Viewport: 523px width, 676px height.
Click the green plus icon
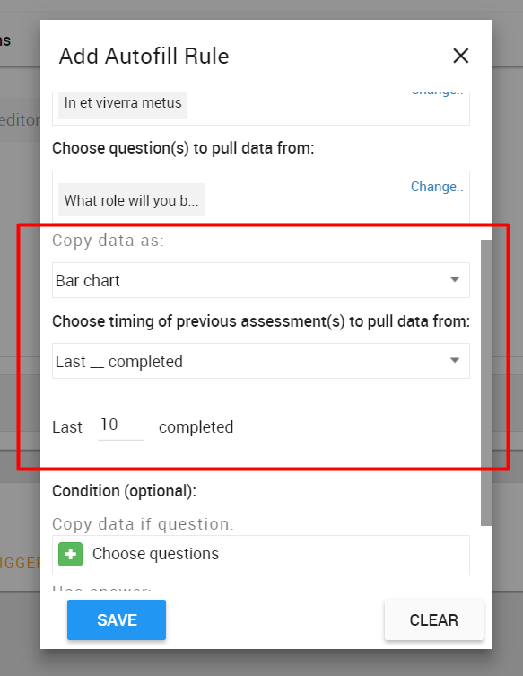[x=71, y=554]
